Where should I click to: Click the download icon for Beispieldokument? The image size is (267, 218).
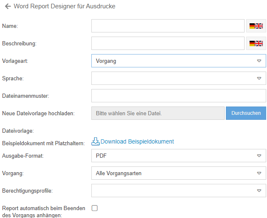tap(96, 141)
